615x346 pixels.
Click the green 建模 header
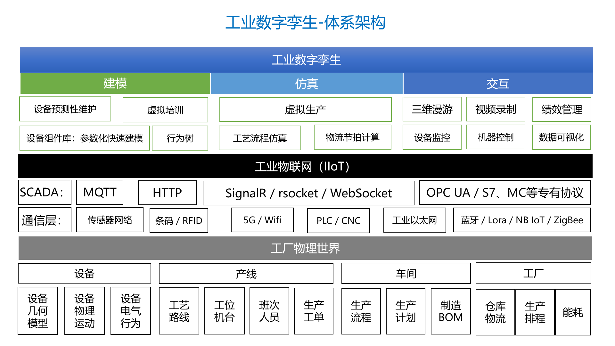(115, 83)
